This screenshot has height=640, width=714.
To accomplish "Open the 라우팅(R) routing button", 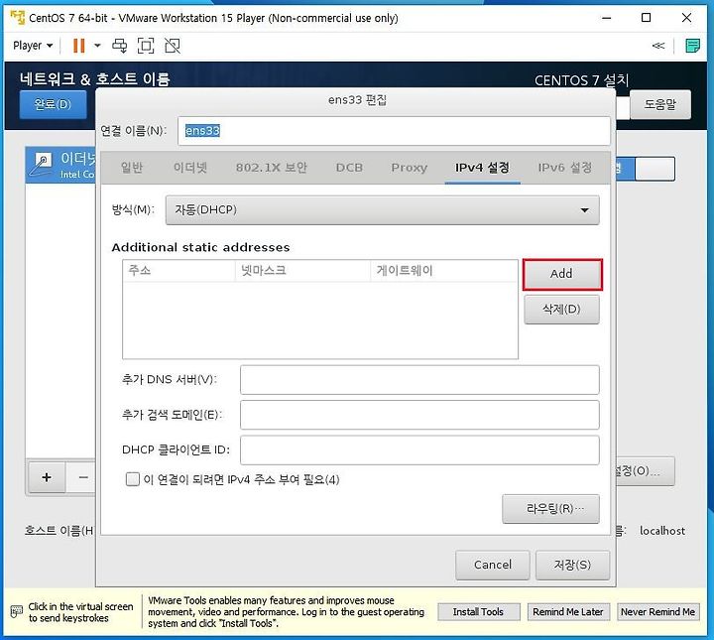I will 550,509.
